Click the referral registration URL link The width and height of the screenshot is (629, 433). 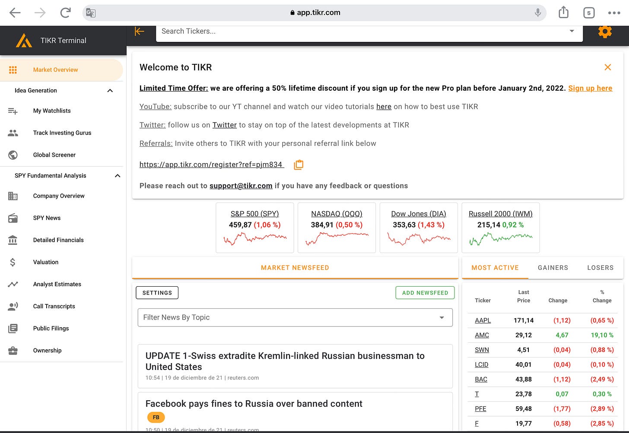coord(211,164)
